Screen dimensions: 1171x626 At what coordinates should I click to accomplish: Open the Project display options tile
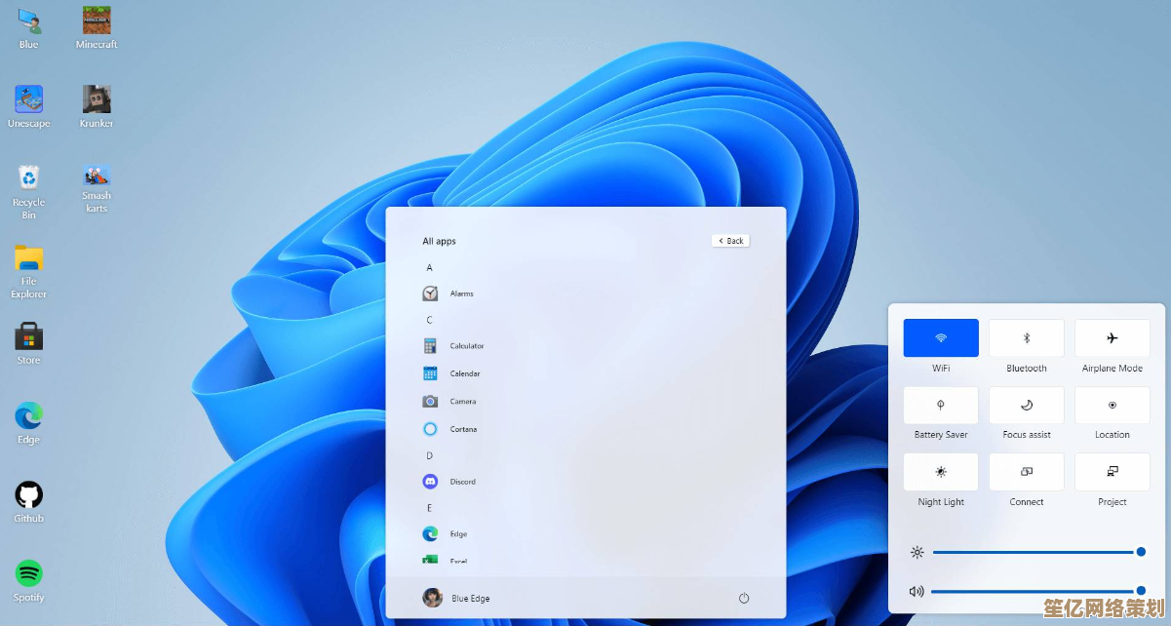coord(1112,472)
